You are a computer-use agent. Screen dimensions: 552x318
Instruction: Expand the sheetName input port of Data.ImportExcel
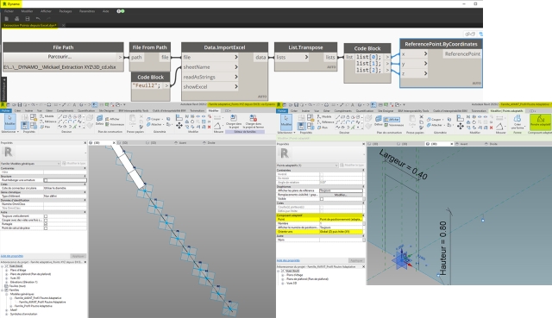(235, 67)
